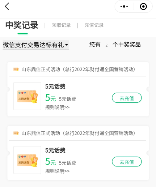Tap 去充值 on the second prize
Viewport: 156px width, 187px height.
click(127, 162)
